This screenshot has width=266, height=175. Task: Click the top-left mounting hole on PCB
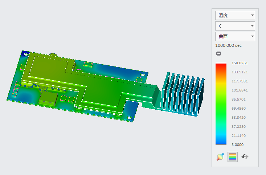pos(25,54)
